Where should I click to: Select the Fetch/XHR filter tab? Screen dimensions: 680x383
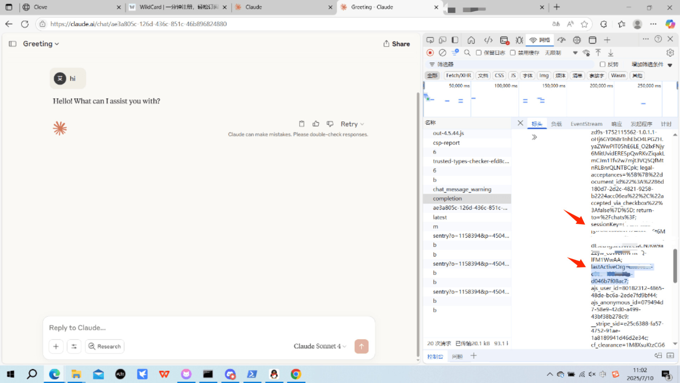[x=458, y=76]
